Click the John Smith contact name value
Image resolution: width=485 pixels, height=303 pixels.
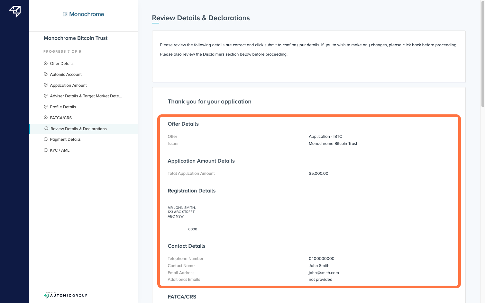pos(319,266)
